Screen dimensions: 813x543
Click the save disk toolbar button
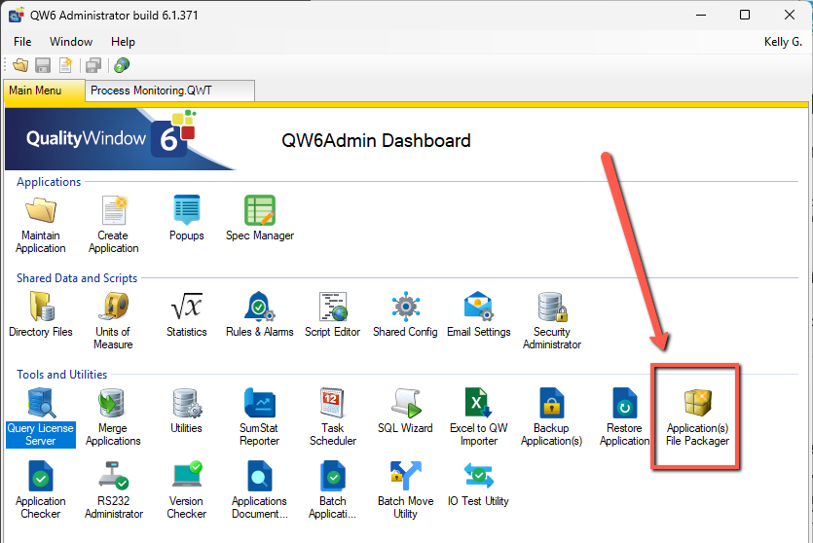(x=43, y=65)
